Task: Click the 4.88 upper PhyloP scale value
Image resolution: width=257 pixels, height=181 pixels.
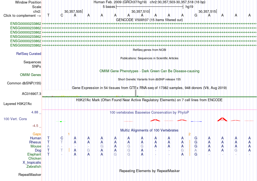Action: [x=35, y=112]
